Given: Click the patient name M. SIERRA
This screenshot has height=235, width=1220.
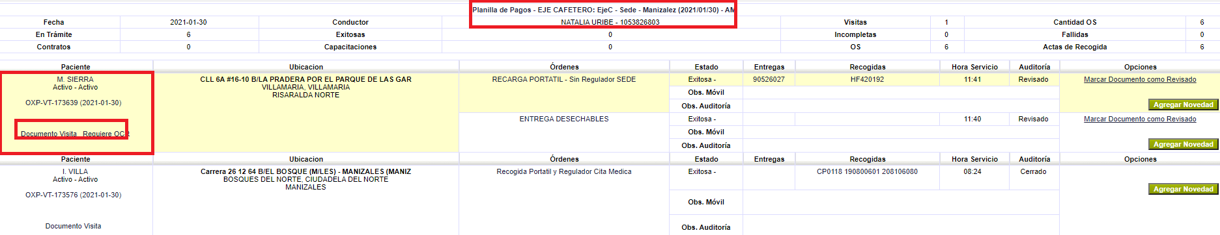Looking at the screenshot, I should 75,79.
